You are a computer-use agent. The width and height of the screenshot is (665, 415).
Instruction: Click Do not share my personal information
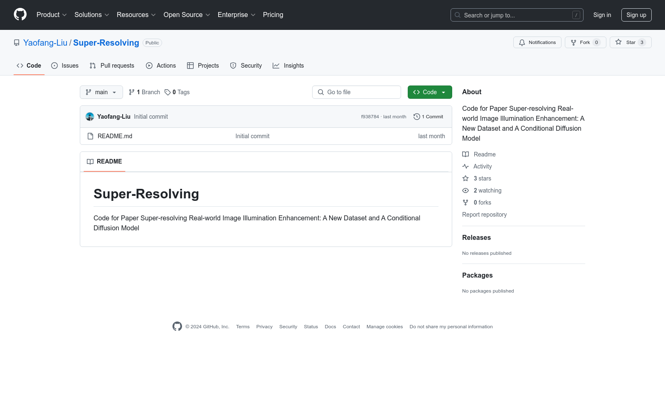pyautogui.click(x=451, y=327)
